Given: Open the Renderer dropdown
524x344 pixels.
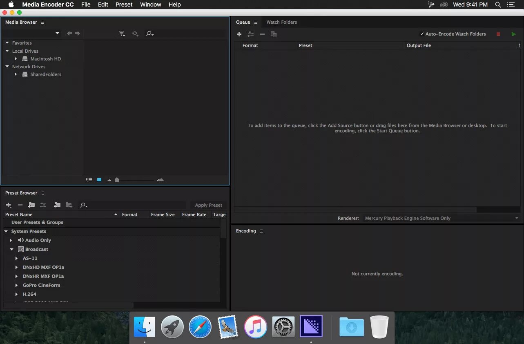Looking at the screenshot, I should coord(441,218).
